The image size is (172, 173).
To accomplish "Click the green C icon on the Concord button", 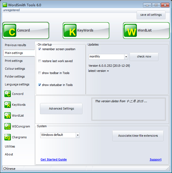I will (x=10, y=30).
